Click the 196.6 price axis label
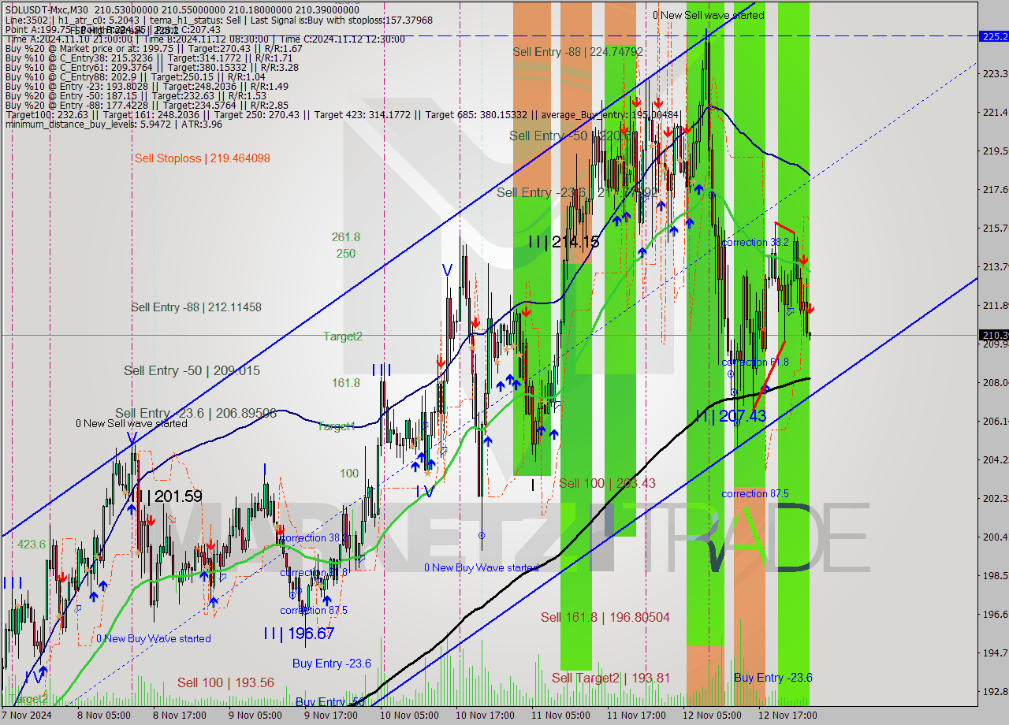Image resolution: width=1009 pixels, height=725 pixels. point(996,614)
